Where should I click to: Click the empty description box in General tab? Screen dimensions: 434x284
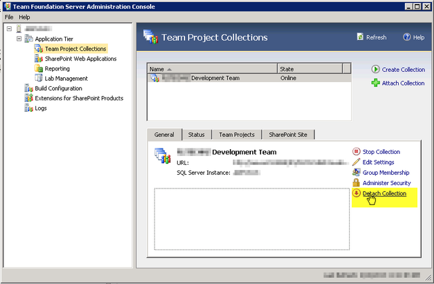point(252,219)
